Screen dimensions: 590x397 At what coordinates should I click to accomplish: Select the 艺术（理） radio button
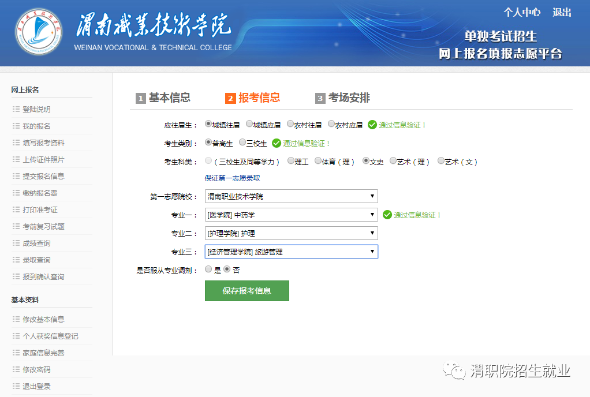[393, 160]
